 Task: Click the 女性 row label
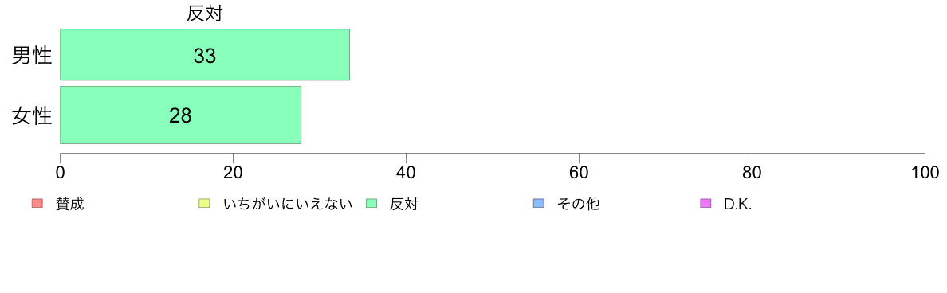tap(33, 115)
